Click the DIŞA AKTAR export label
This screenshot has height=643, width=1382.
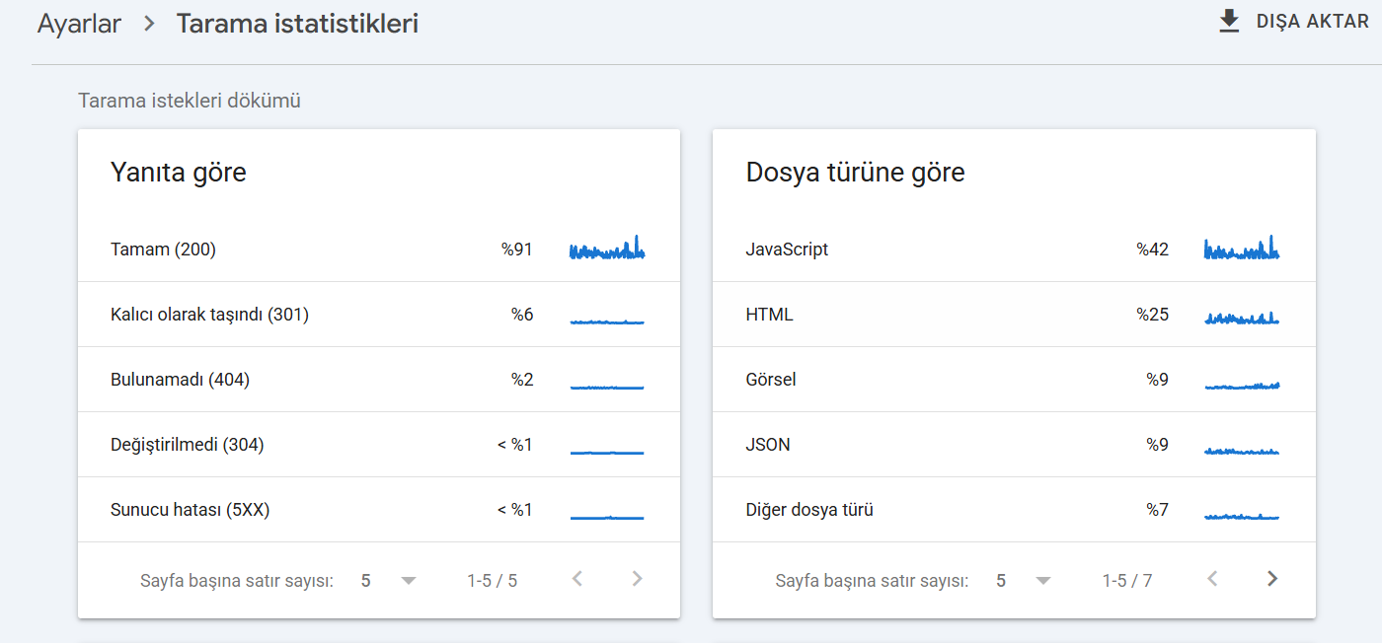pos(1312,22)
